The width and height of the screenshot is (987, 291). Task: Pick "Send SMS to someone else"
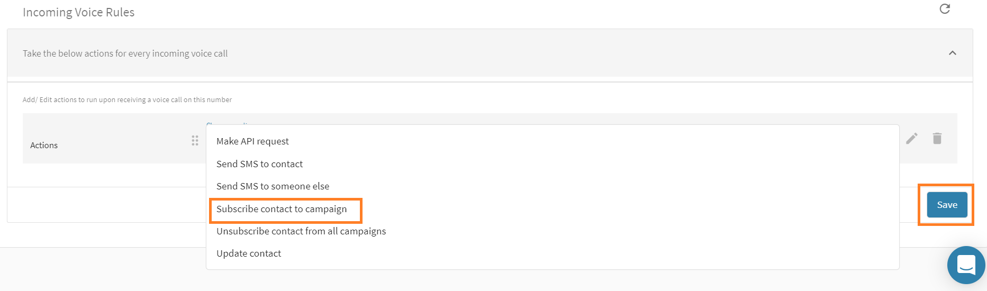pos(273,186)
